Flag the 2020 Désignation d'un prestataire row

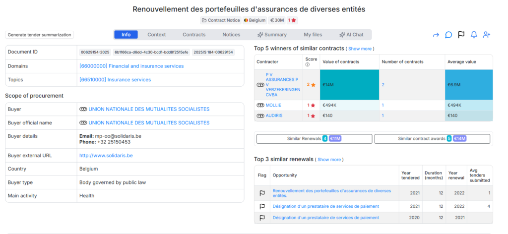coord(262,218)
